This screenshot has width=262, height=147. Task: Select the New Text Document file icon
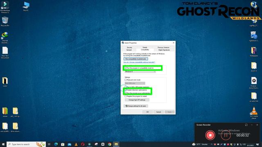pos(5,53)
